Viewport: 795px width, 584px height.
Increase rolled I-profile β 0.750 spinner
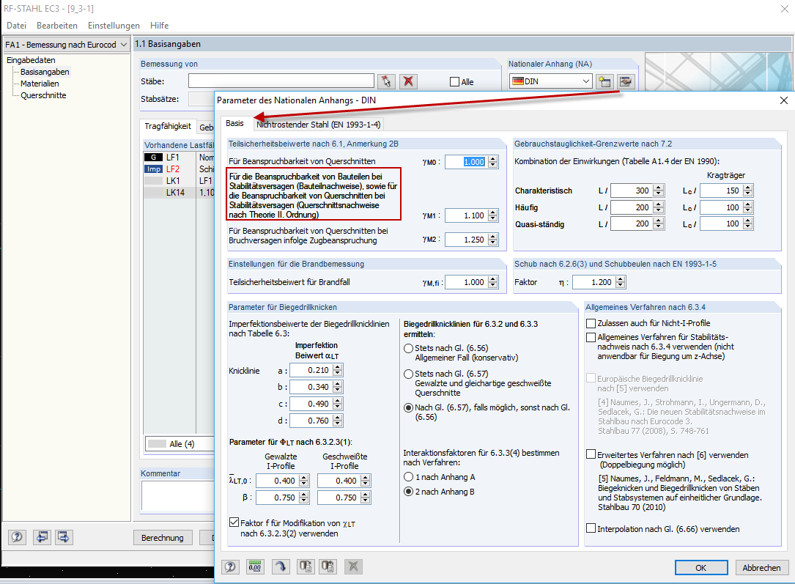coord(303,495)
